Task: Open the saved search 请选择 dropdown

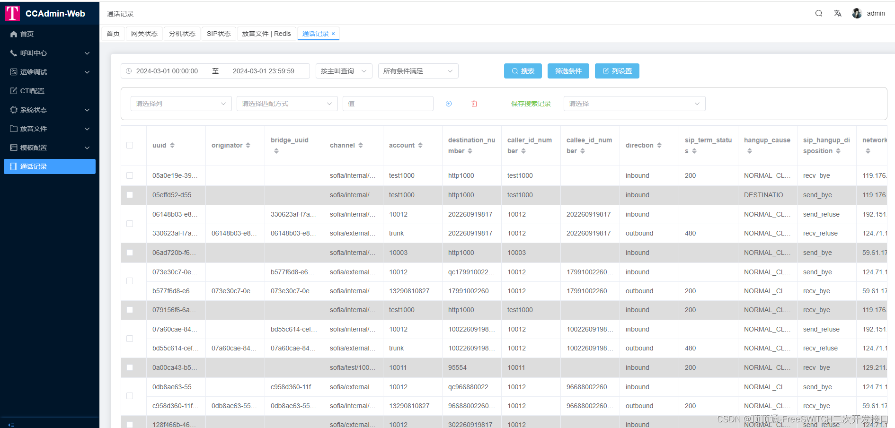Action: [x=635, y=104]
